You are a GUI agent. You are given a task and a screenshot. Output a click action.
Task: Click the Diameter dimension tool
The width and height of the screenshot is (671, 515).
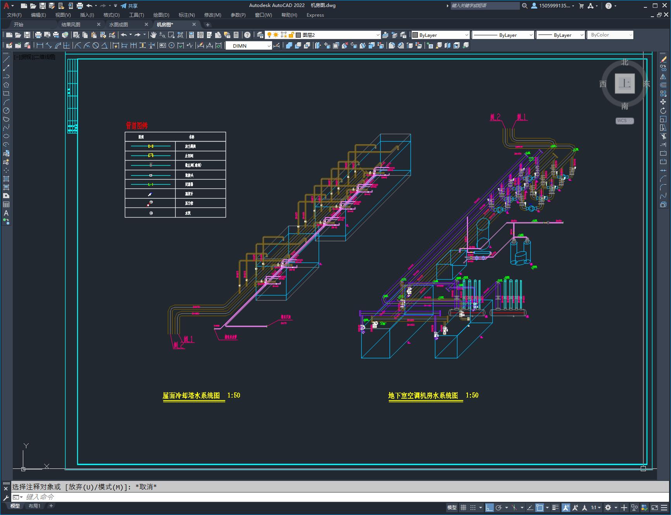tap(96, 46)
